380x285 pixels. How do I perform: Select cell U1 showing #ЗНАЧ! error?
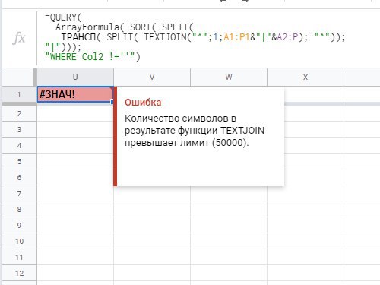coord(75,94)
